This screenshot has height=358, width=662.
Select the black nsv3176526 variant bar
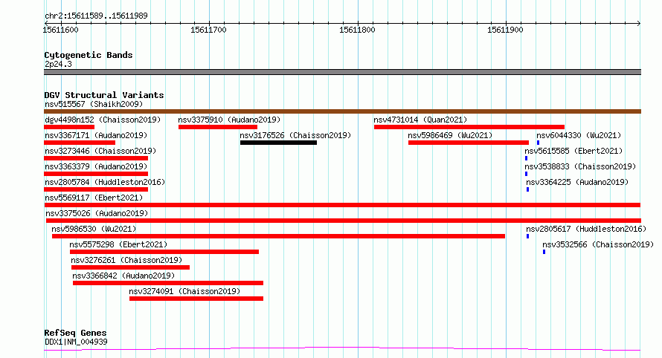click(278, 143)
